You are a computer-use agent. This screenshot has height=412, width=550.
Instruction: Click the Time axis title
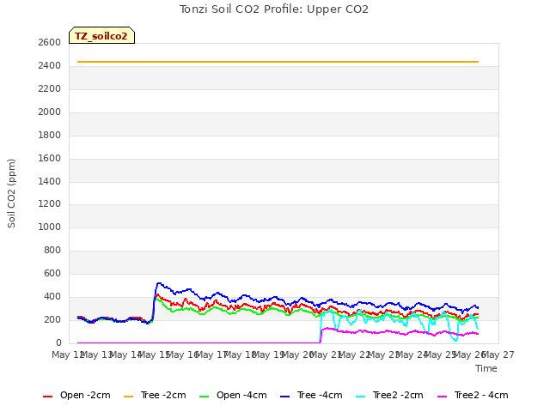pyautogui.click(x=486, y=368)
